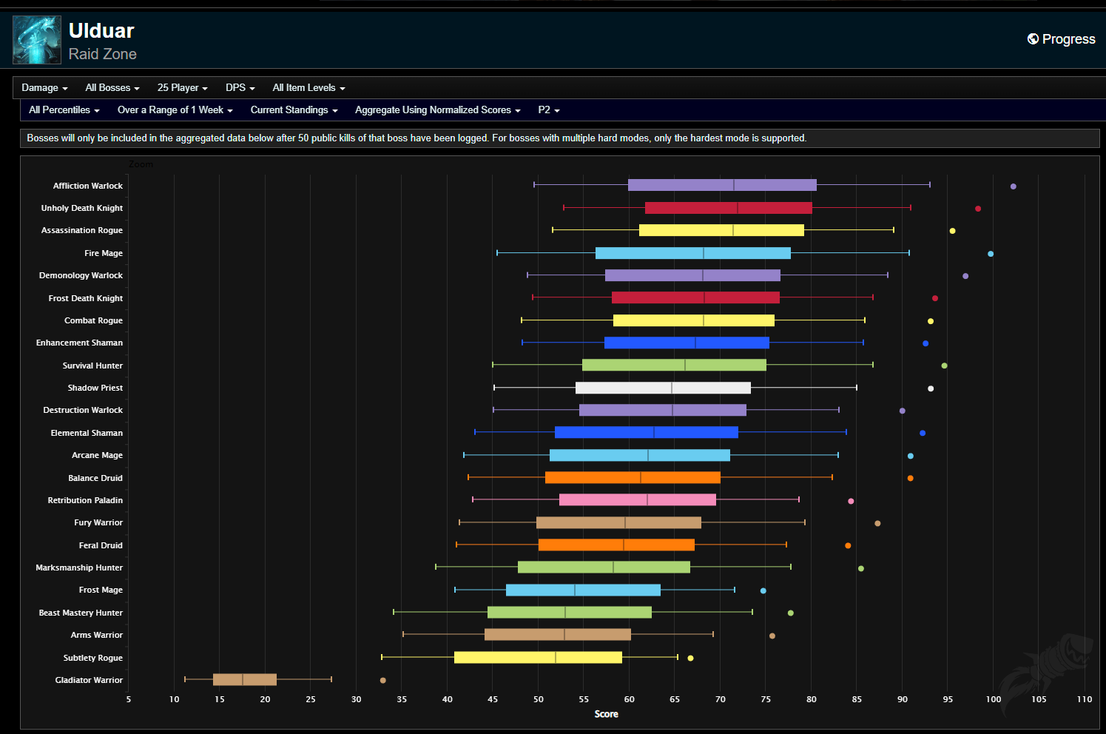Click the Destruction Warlock axis label

[x=83, y=410]
